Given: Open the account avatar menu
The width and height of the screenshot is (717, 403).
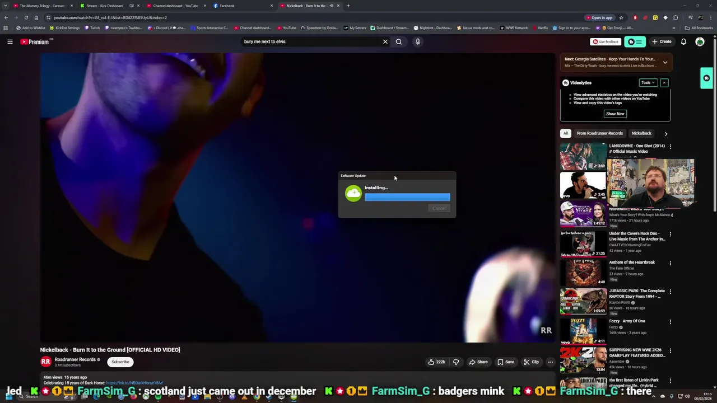Looking at the screenshot, I should pos(700,41).
